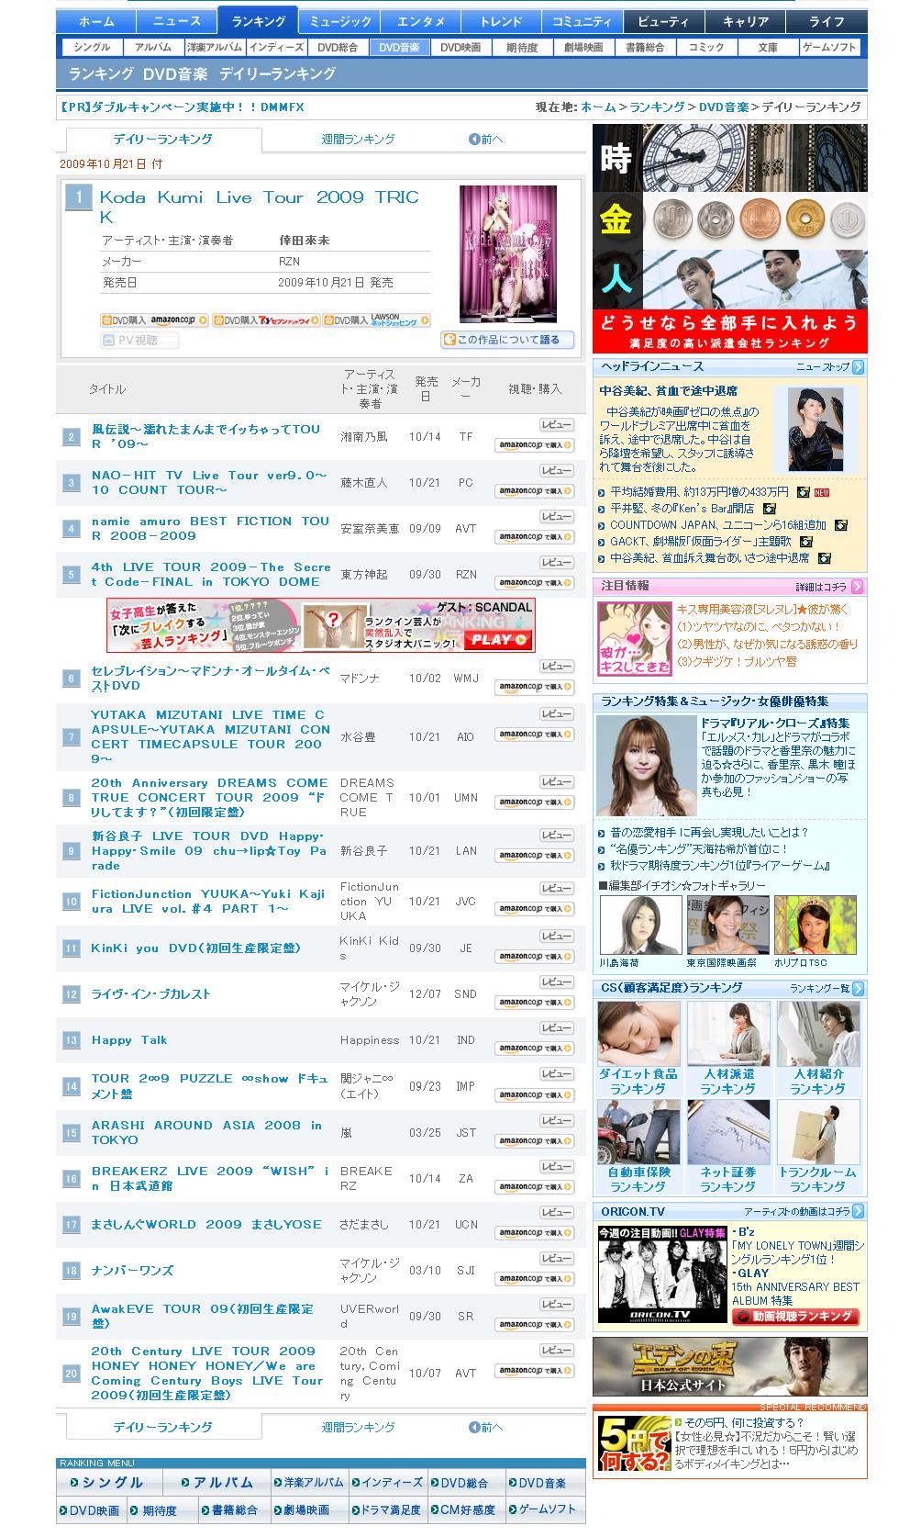Click the セブンアンドワイ DVD購入 button

(x=266, y=320)
